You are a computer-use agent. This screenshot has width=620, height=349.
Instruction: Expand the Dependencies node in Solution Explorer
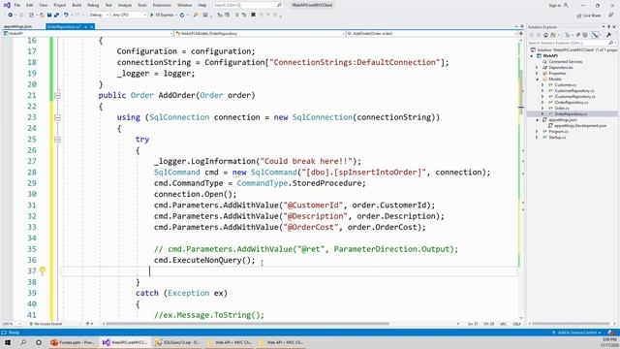pyautogui.click(x=537, y=68)
